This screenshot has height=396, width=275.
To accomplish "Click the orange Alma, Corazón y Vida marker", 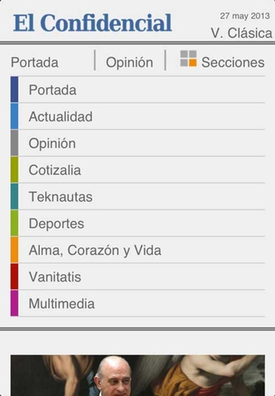I will click(x=15, y=250).
